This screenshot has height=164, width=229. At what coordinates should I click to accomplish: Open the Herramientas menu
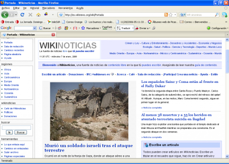point(65,8)
